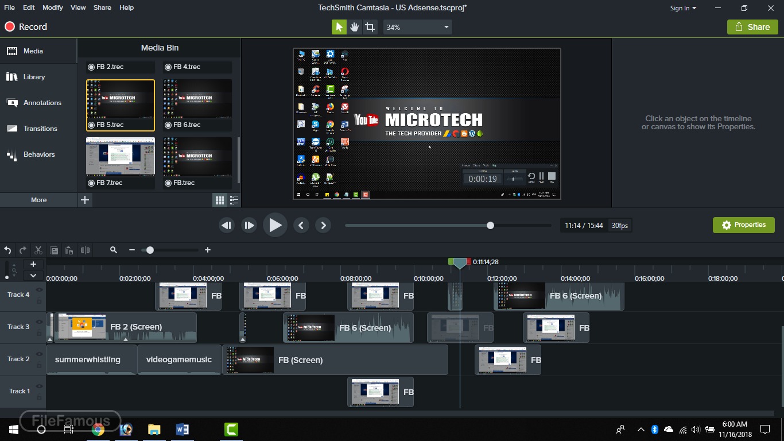
Task: Lock Track 2
Action: coord(39,365)
